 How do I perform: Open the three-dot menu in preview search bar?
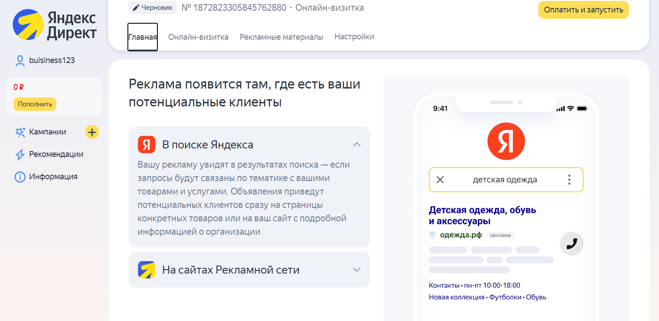(x=569, y=180)
